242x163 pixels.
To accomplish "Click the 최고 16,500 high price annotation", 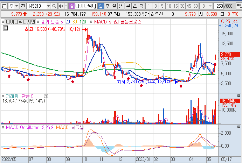I will 53,29.
